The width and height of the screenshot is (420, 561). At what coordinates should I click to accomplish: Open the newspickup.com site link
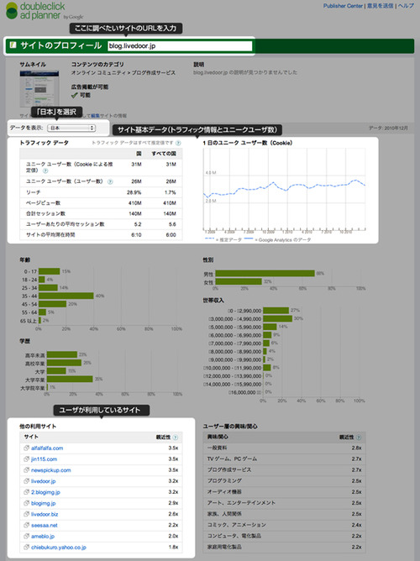pos(50,470)
